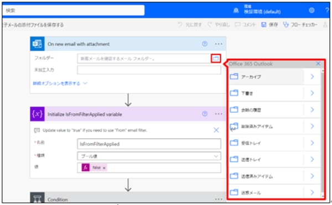Click the Condition card icon
Screen dimensions: 332x205
37,198
